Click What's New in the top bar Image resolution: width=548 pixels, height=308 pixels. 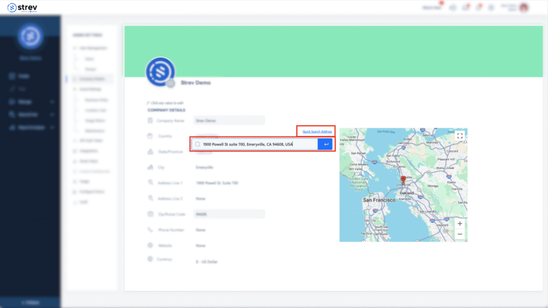pos(432,7)
